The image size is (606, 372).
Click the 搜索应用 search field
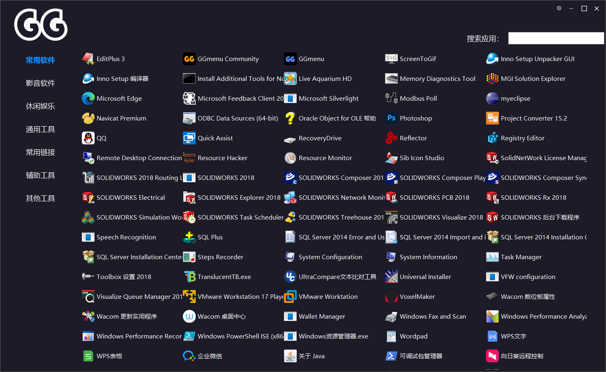click(x=556, y=38)
